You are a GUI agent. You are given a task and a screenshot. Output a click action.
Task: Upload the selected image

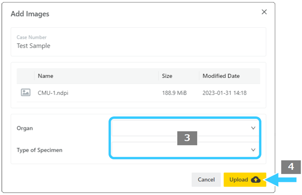click(x=245, y=179)
